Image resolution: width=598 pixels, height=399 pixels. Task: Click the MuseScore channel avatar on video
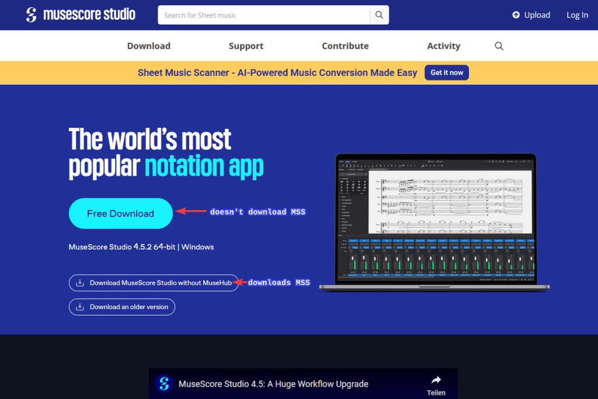pyautogui.click(x=164, y=384)
